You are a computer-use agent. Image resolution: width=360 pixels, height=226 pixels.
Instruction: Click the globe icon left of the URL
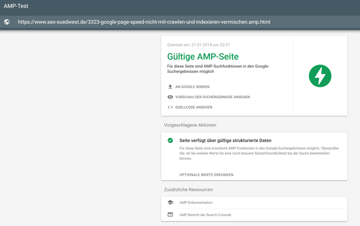[7, 22]
